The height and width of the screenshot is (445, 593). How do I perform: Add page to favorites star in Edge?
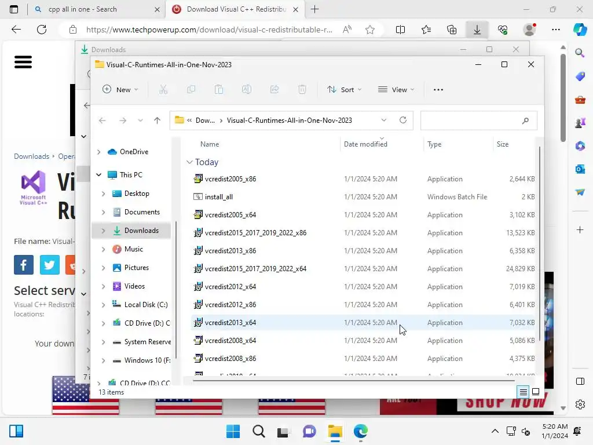[x=370, y=30]
